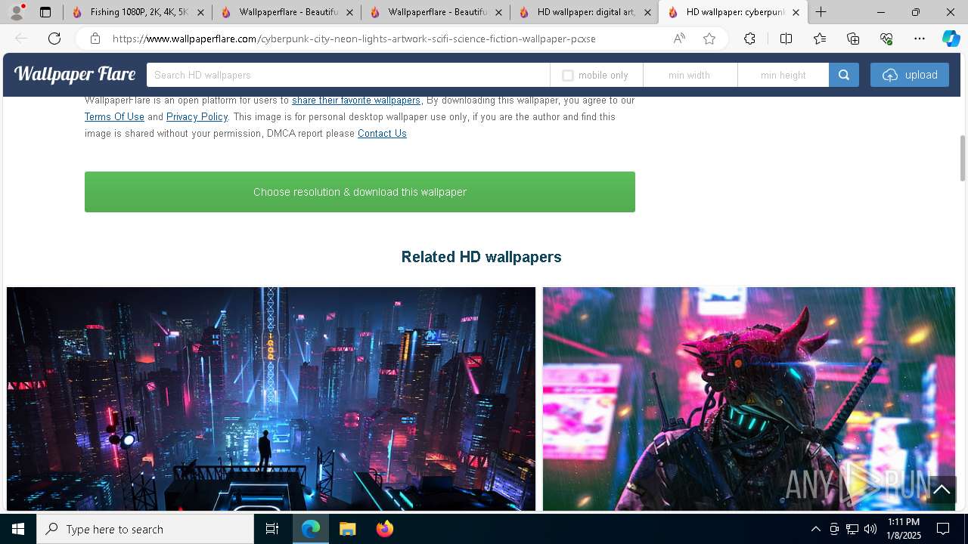Go back to previous page
This screenshot has width=968, height=544.
pos(21,39)
